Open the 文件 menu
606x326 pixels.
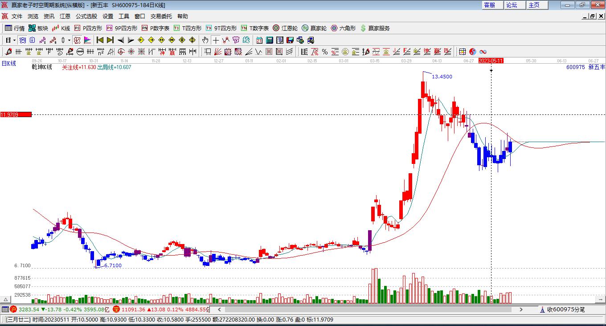pos(17,16)
